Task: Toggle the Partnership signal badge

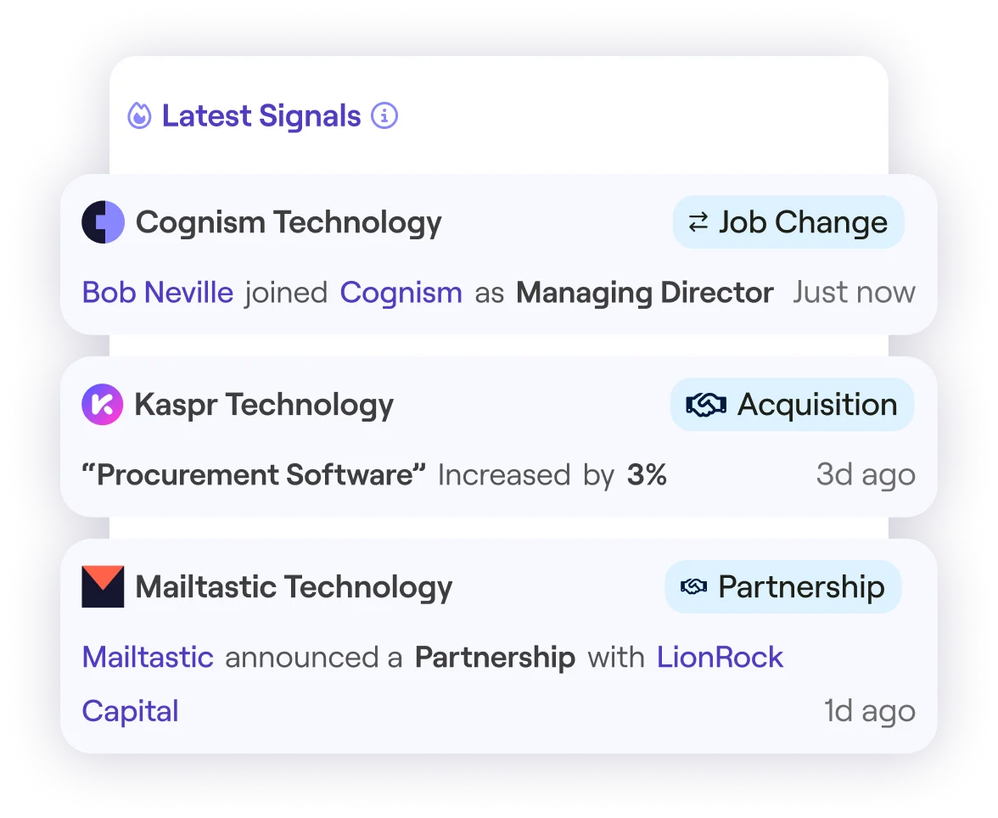Action: tap(782, 586)
